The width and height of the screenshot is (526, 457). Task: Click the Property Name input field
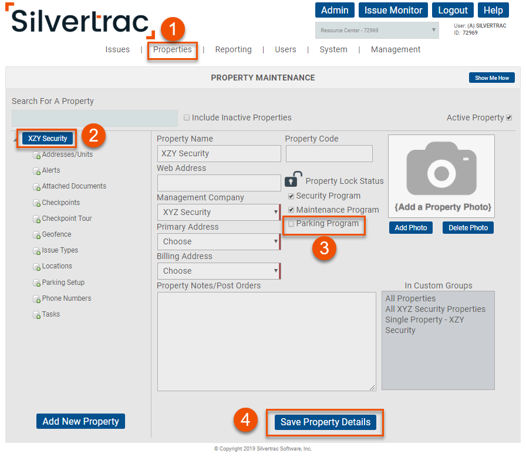219,154
